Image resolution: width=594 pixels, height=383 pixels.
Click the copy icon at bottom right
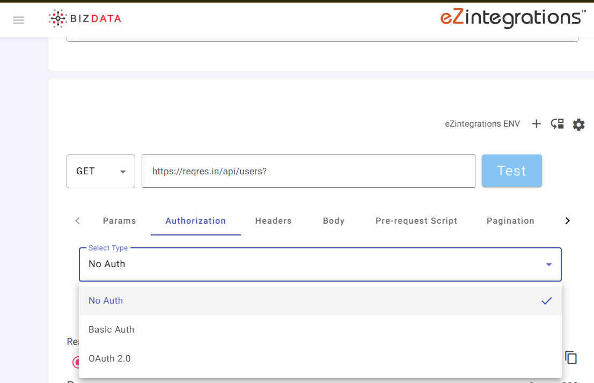tap(571, 358)
